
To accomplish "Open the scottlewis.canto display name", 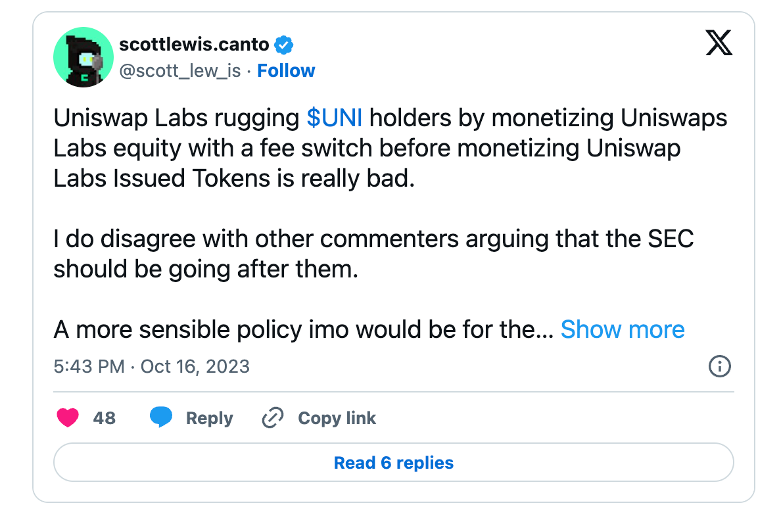I will (194, 45).
